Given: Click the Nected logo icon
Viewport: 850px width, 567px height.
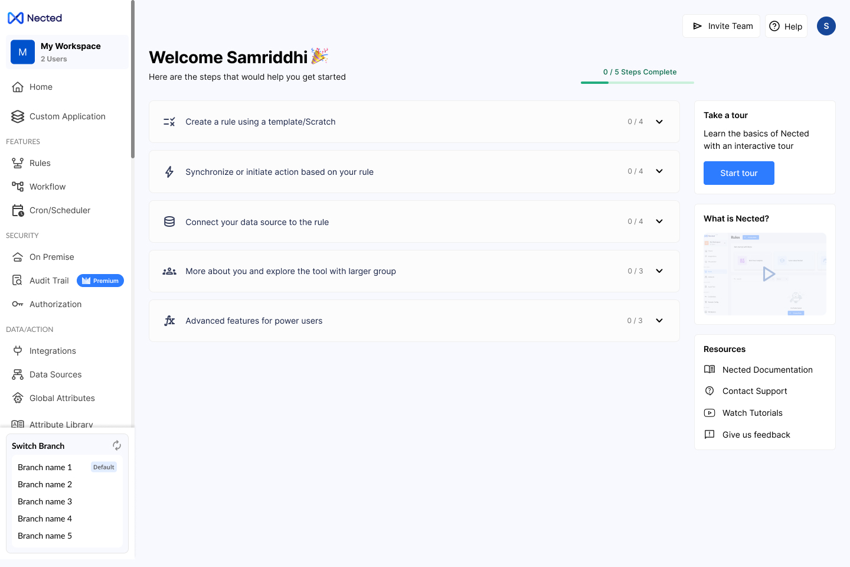Looking at the screenshot, I should [16, 18].
